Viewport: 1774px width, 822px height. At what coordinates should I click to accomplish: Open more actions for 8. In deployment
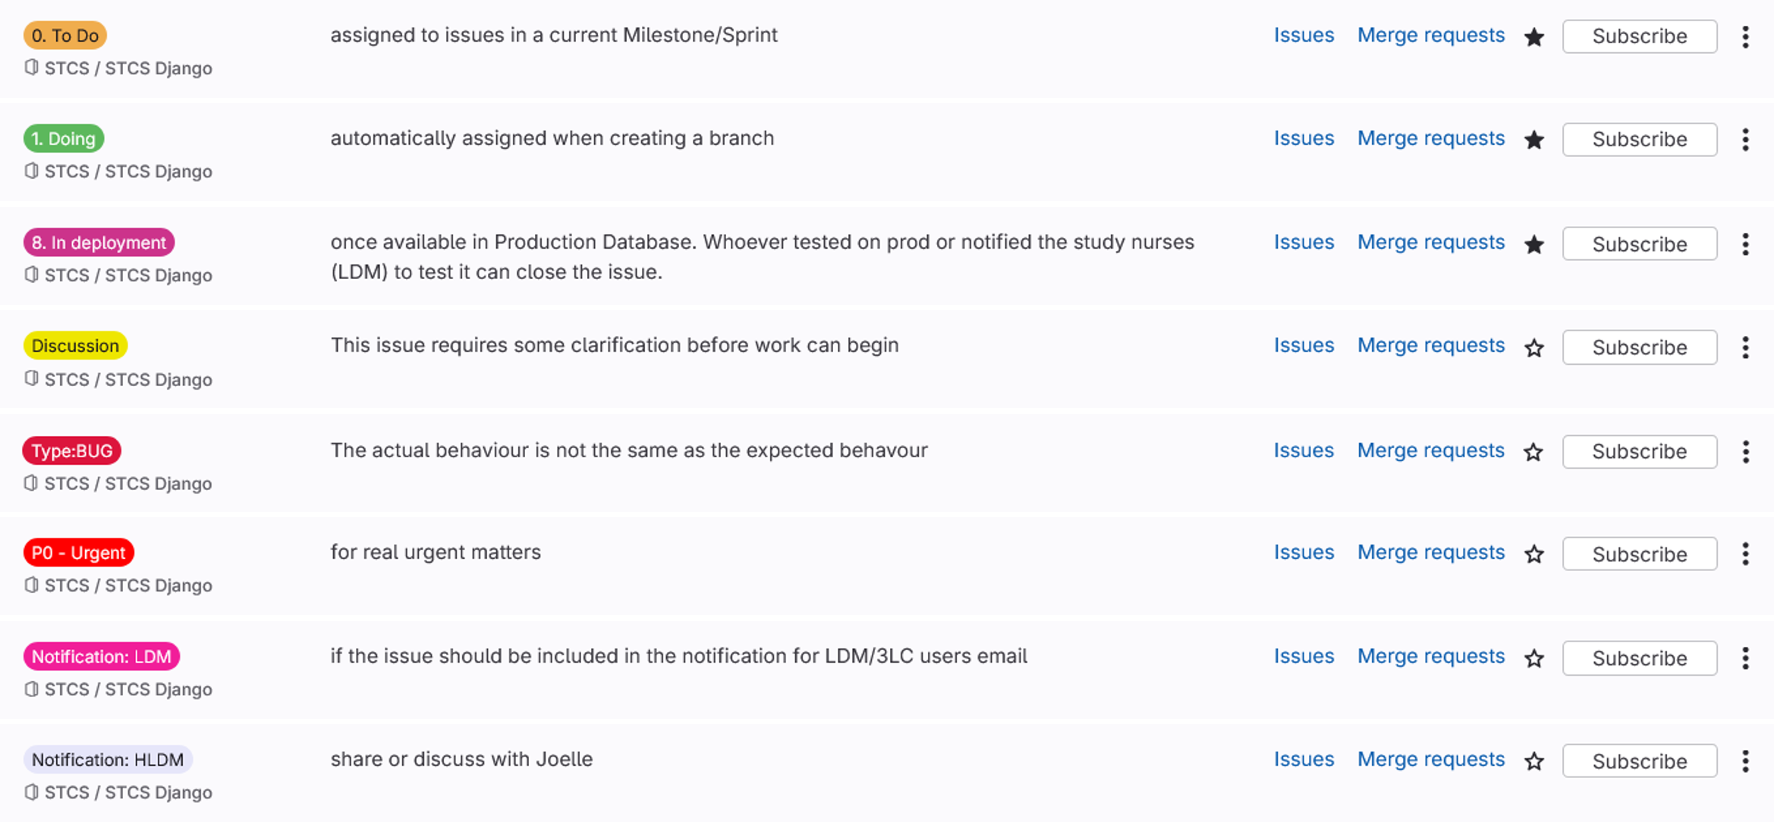coord(1745,244)
